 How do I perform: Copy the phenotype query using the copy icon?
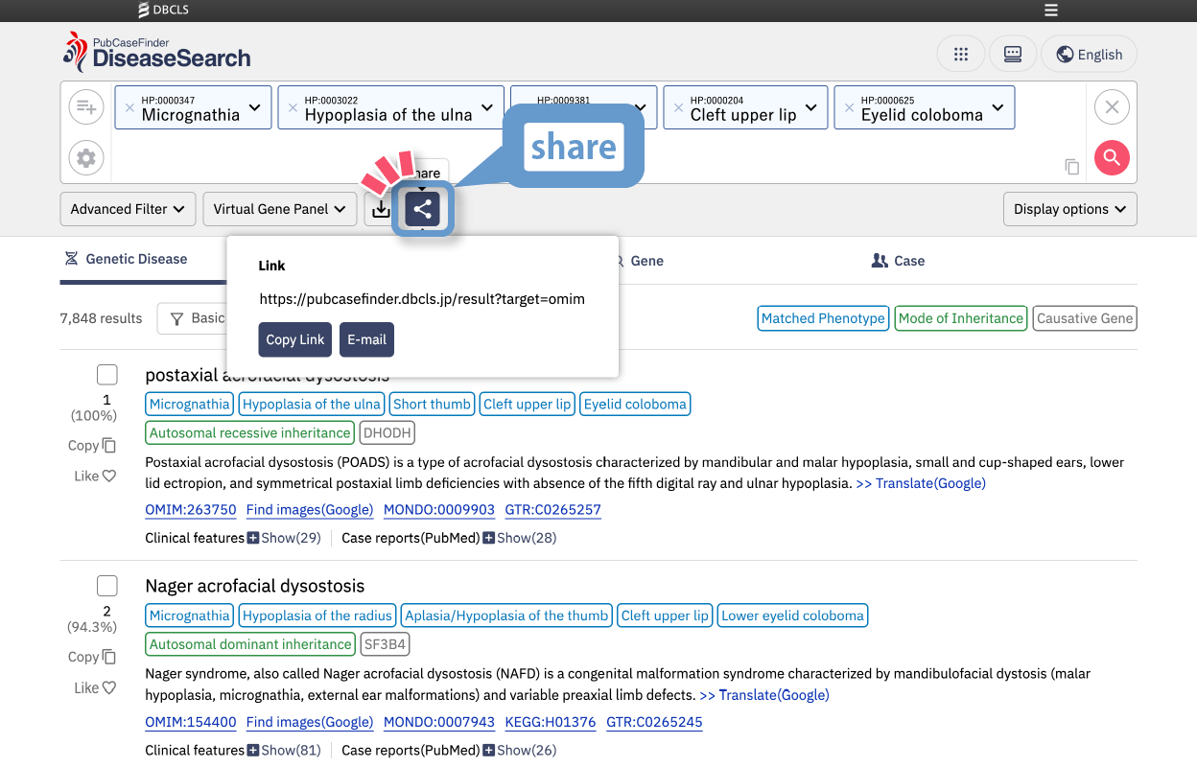pyautogui.click(x=1072, y=168)
